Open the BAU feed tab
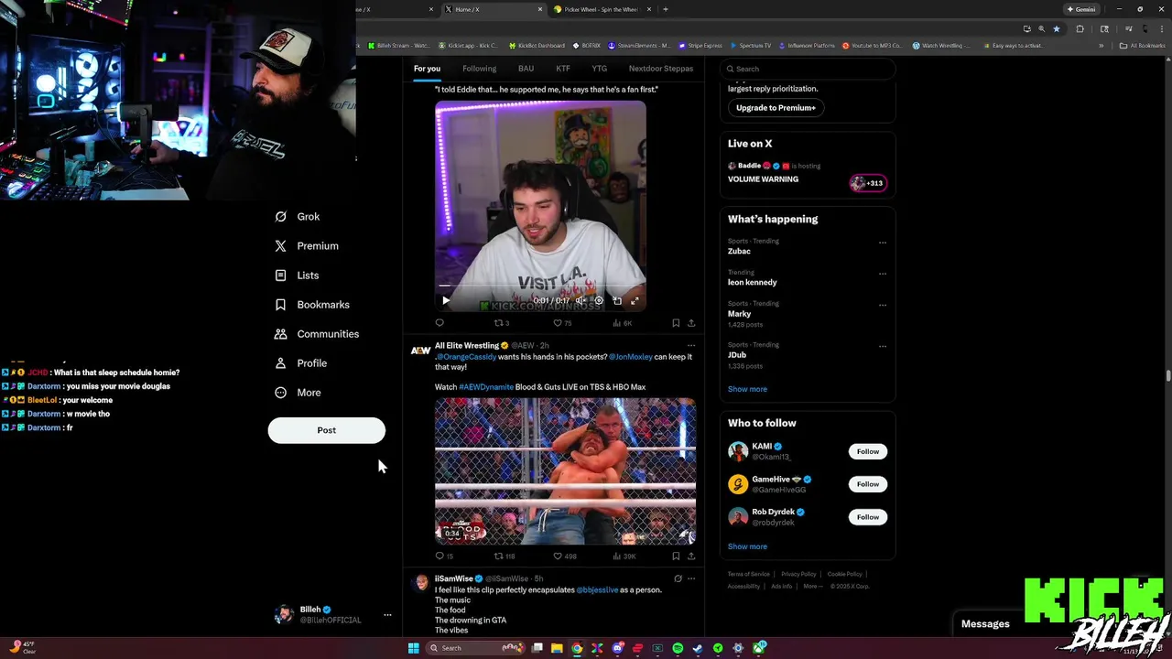 [x=526, y=69]
